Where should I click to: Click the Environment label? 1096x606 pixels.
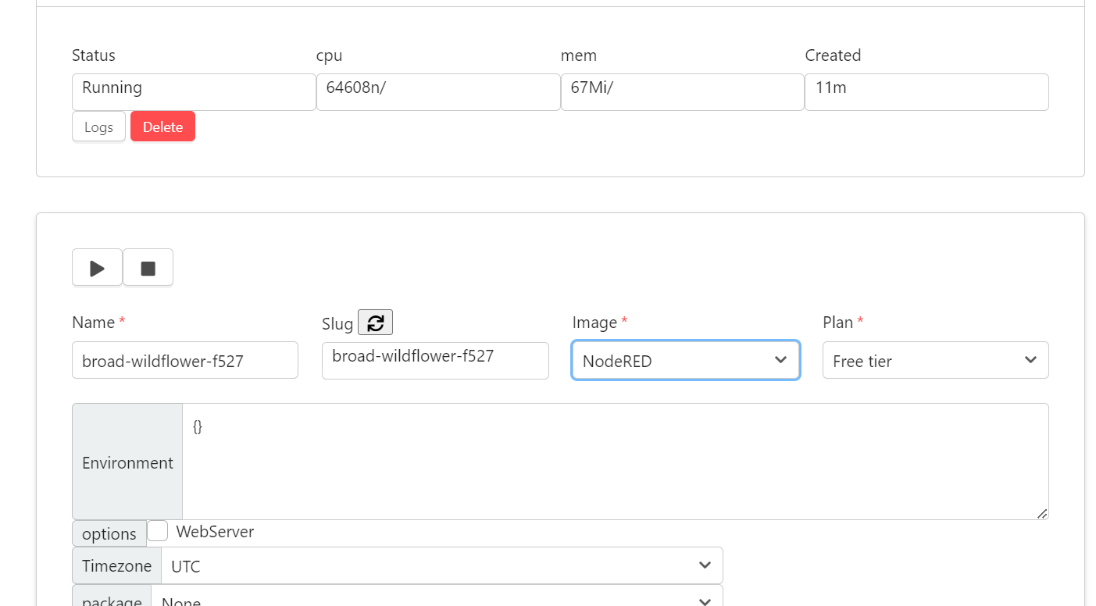pyautogui.click(x=127, y=462)
